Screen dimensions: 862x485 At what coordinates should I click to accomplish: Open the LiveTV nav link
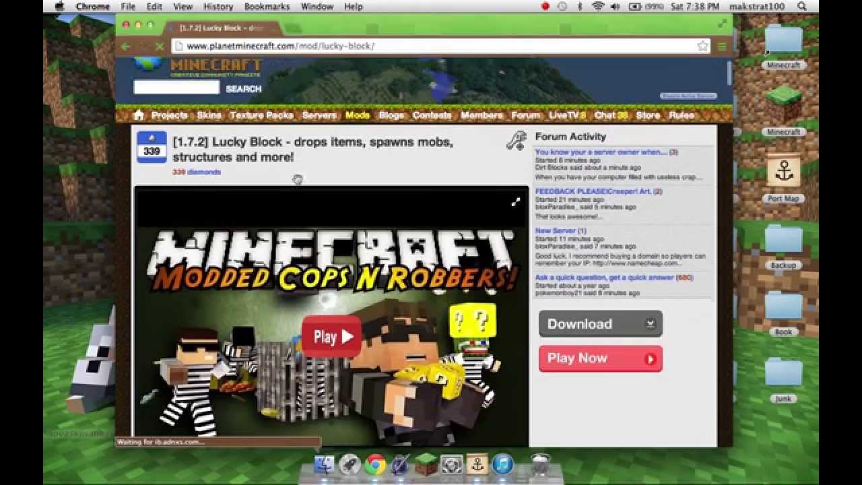[x=567, y=115]
